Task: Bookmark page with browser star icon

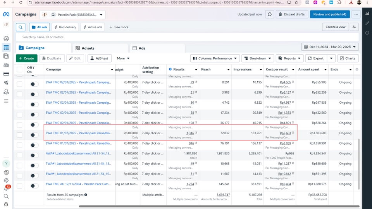Action: [296, 2]
